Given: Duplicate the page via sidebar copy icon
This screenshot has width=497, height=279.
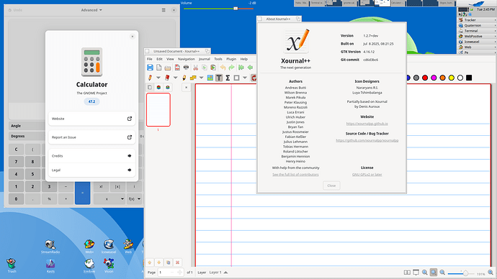Looking at the screenshot, I should tap(169, 262).
